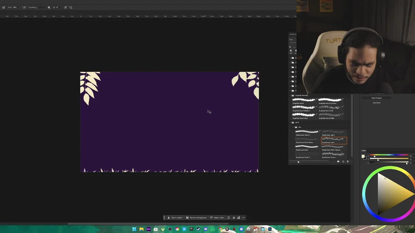The width and height of the screenshot is (415, 233).
Task: Click on the purple canvas artwork
Action: (x=169, y=122)
